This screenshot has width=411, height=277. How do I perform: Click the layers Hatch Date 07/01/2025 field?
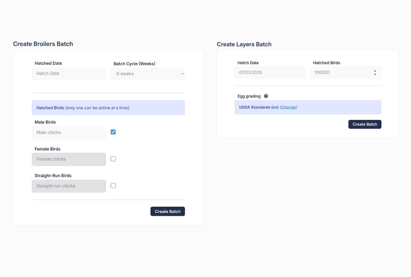click(270, 73)
